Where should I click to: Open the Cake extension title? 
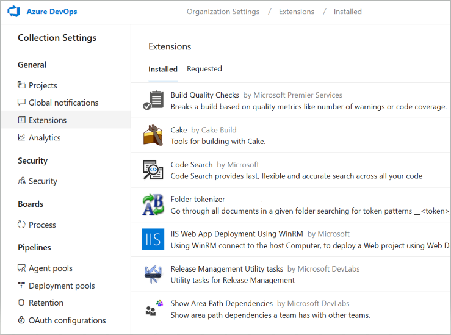[179, 130]
